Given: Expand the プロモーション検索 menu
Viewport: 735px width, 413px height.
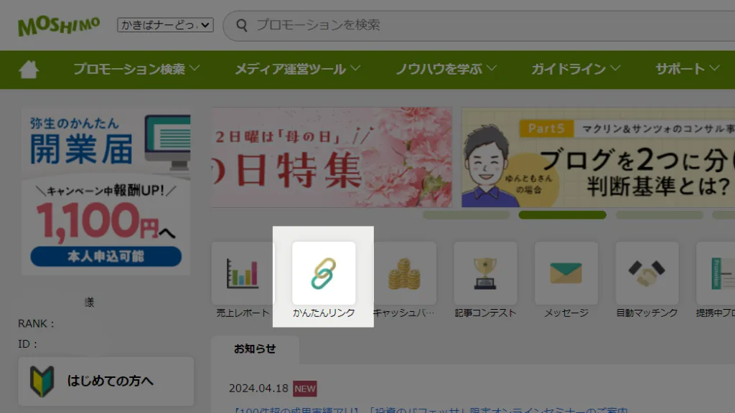Looking at the screenshot, I should click(136, 70).
